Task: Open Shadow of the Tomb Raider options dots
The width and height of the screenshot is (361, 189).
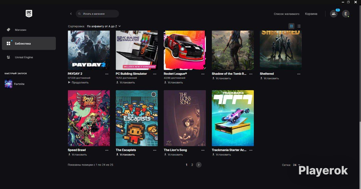Action: coord(251,74)
